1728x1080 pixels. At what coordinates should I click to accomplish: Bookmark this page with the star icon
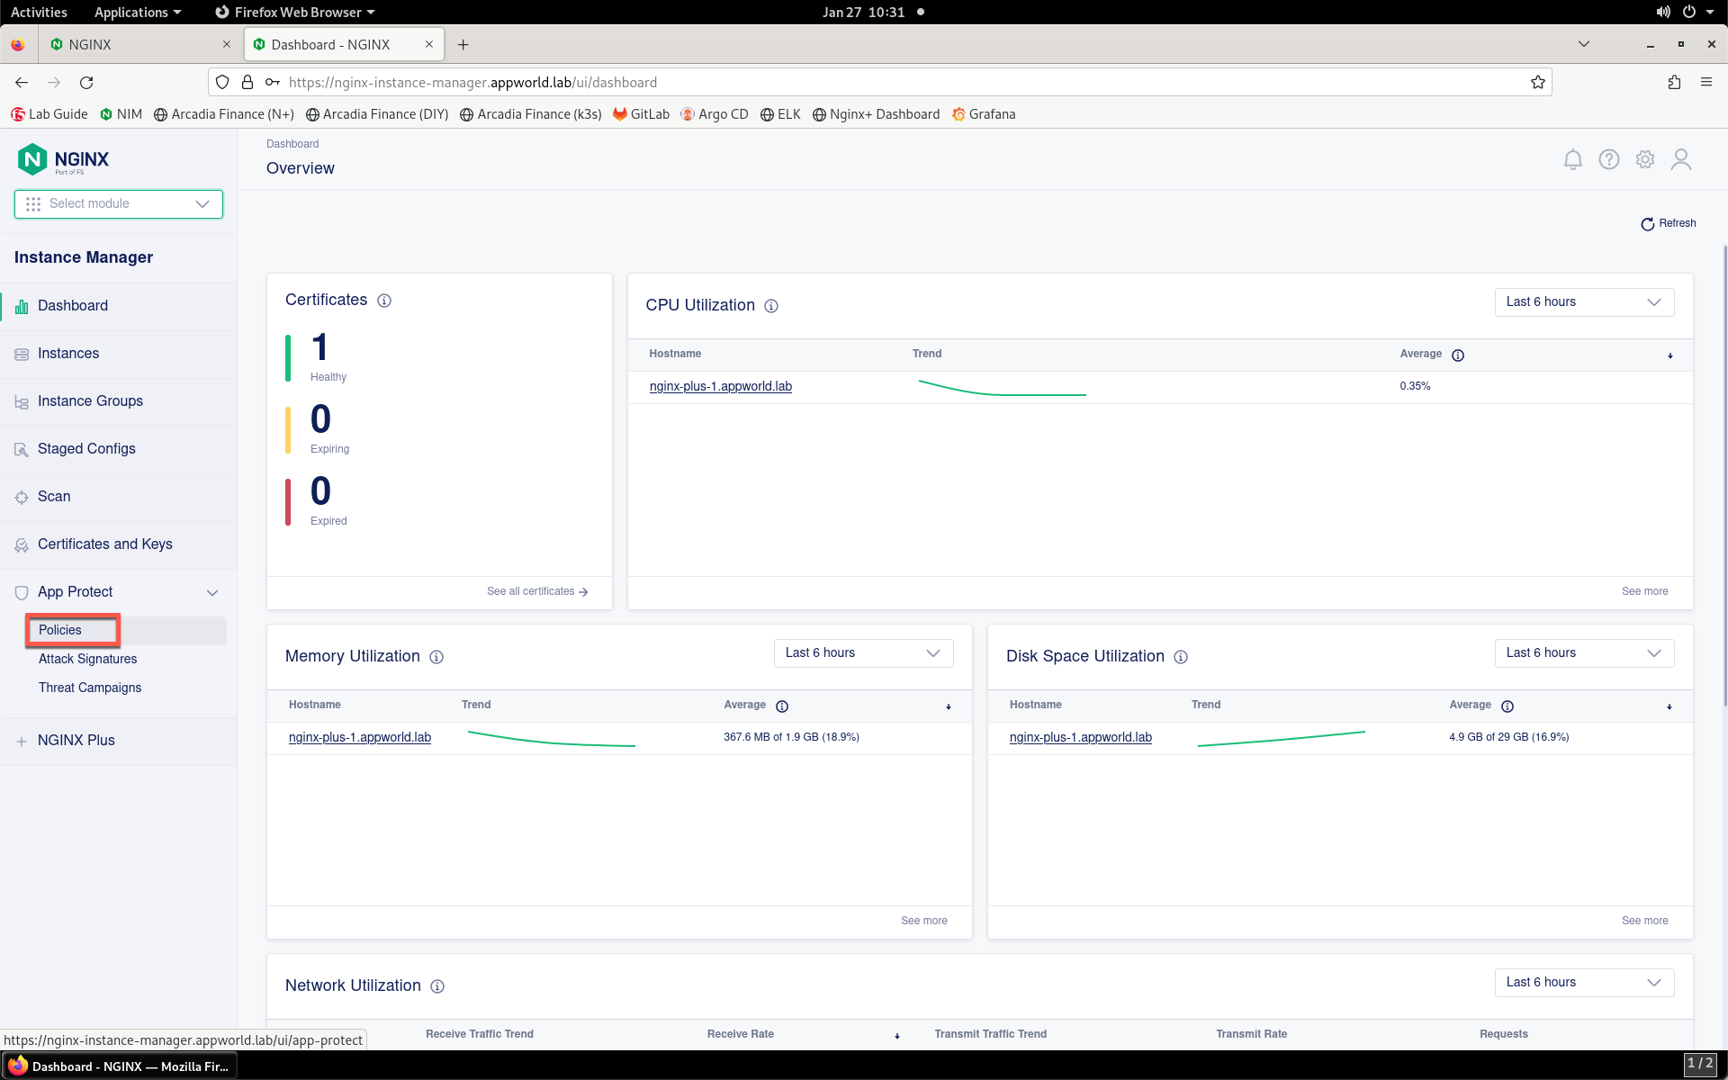point(1537,82)
